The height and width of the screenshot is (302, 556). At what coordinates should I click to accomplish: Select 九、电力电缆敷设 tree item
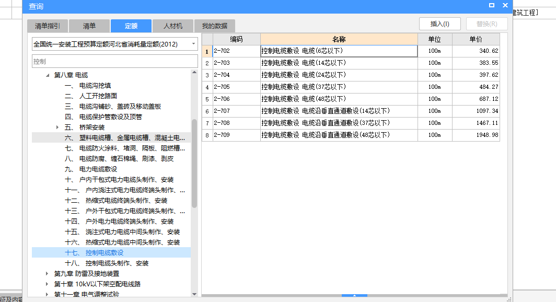pyautogui.click(x=91, y=169)
